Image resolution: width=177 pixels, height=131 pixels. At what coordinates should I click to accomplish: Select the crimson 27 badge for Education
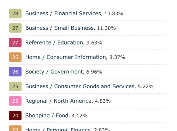(x=15, y=43)
